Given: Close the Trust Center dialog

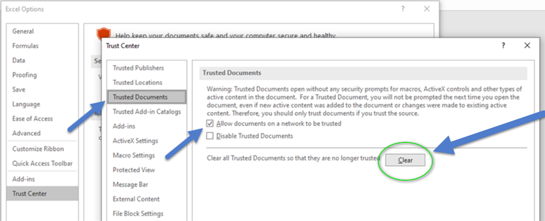Looking at the screenshot, I should click(x=527, y=46).
